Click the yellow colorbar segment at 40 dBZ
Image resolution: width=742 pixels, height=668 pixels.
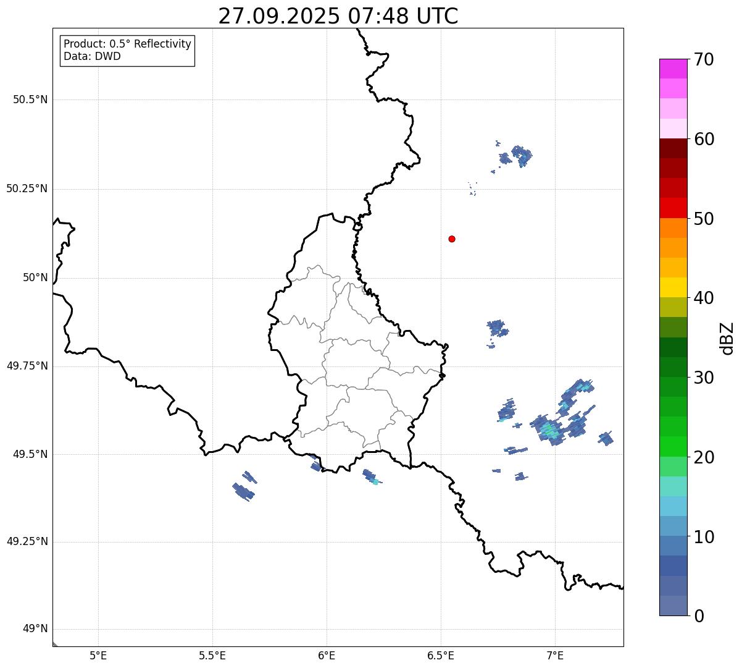(673, 287)
